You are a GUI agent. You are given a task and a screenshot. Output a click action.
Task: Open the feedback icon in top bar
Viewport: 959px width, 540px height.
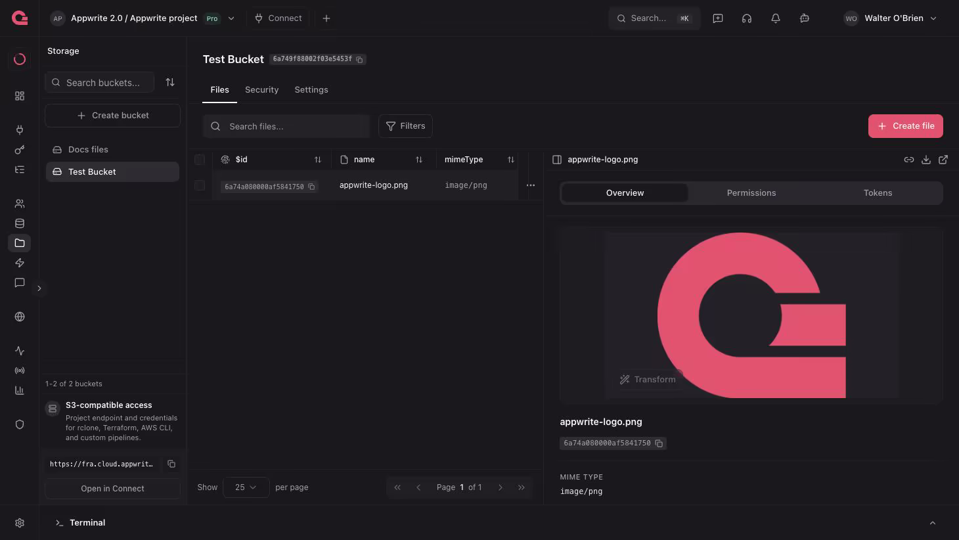(718, 18)
